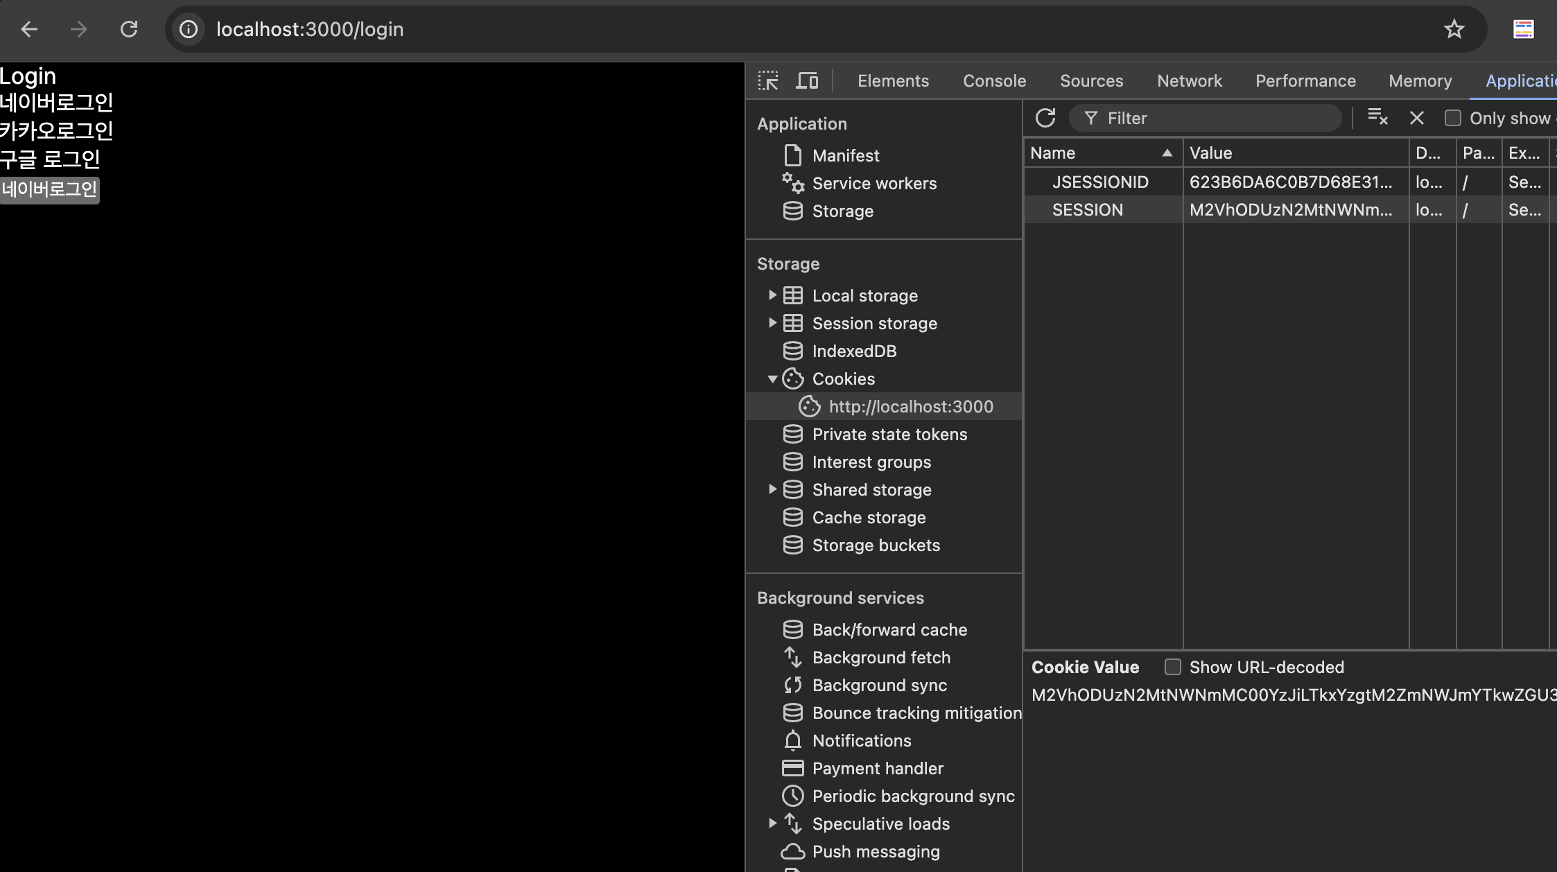
Task: Click the inspect element picker icon
Action: pyautogui.click(x=768, y=81)
